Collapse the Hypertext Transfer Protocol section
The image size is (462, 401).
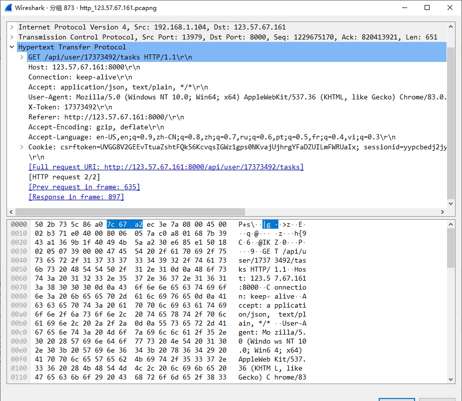(x=11, y=47)
